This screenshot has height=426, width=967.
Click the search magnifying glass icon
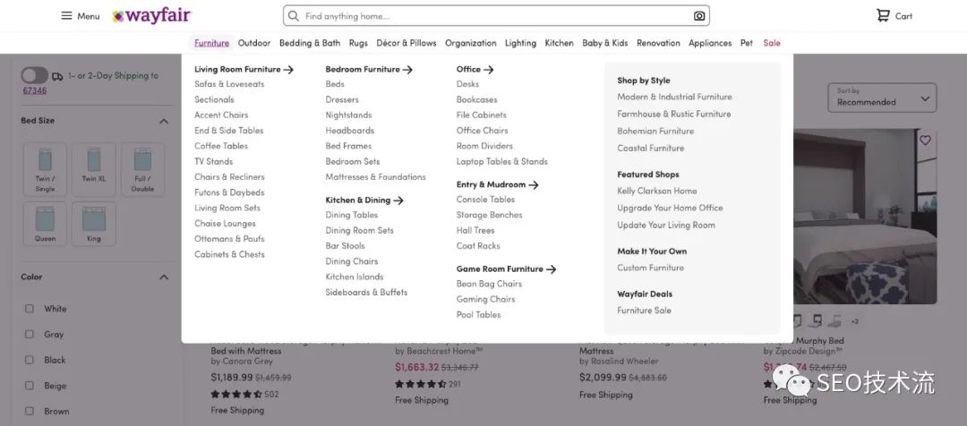[x=293, y=16]
